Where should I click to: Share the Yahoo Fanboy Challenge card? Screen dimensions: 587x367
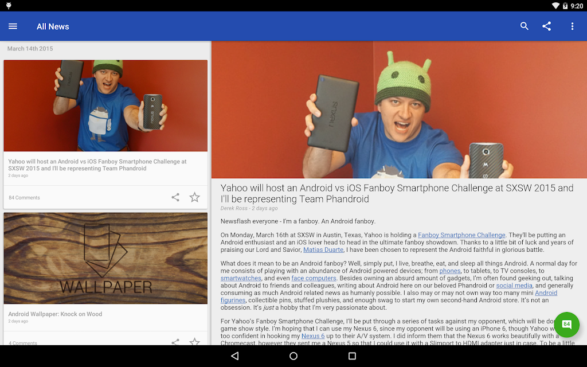(175, 197)
